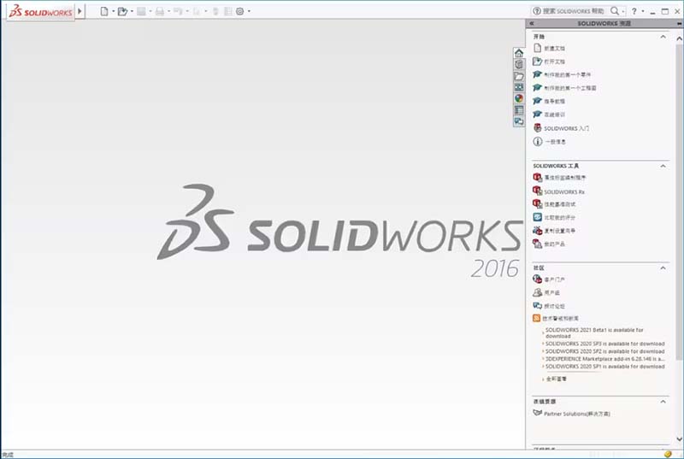Launch SOLIDWORKS Rx tool
The height and width of the screenshot is (459, 684).
564,191
